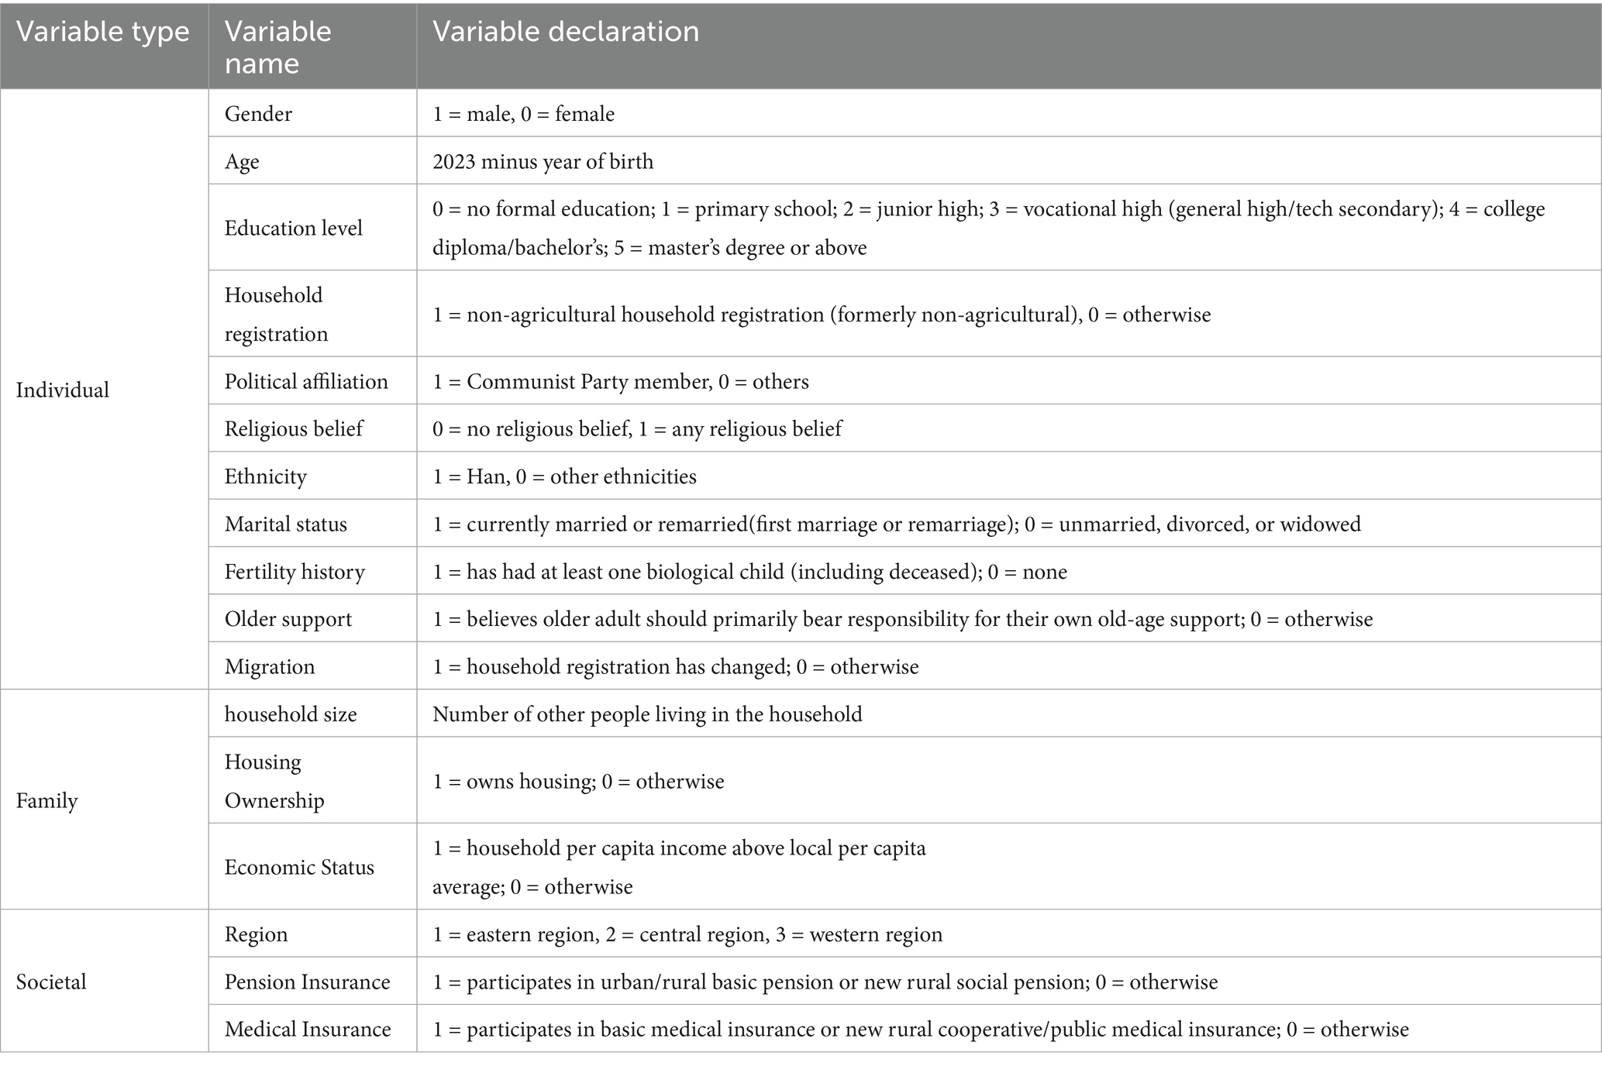Select the Political affiliation cell
The image size is (1602, 1066).
click(306, 381)
